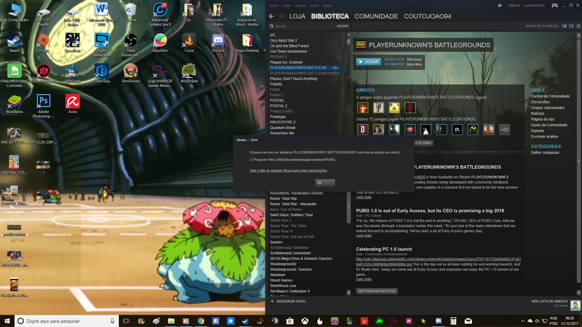
Task: Go to LOJA tab
Action: tap(297, 16)
